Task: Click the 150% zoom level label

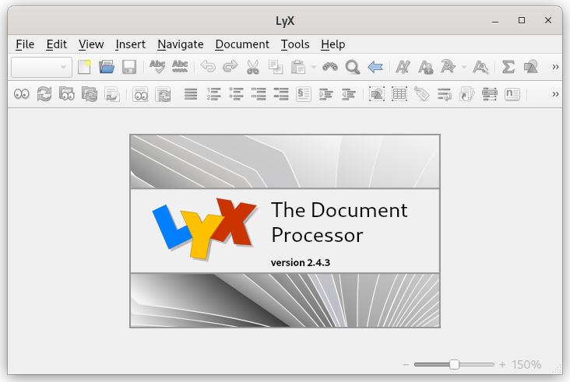Action: [526, 364]
